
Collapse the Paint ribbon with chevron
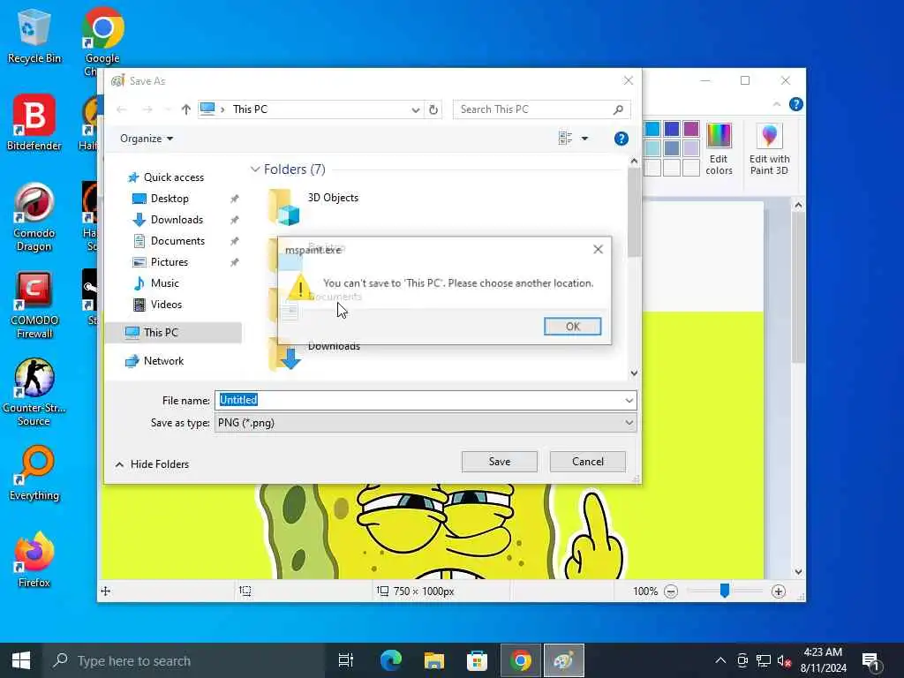(x=777, y=104)
